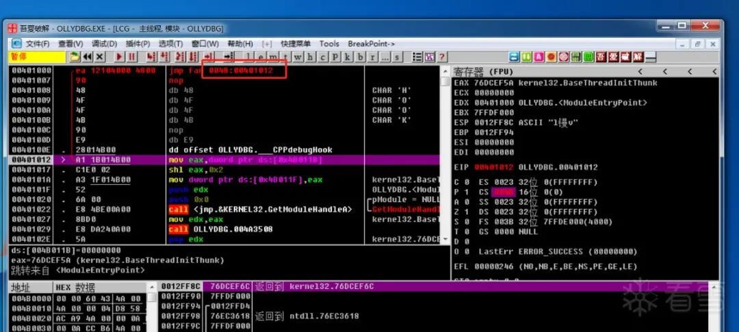
Task: Click the Close program X toolbar icon
Action: pyautogui.click(x=100, y=57)
